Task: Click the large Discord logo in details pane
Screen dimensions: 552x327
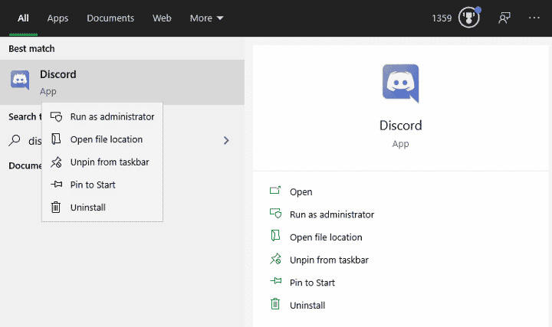Action: 401,83
